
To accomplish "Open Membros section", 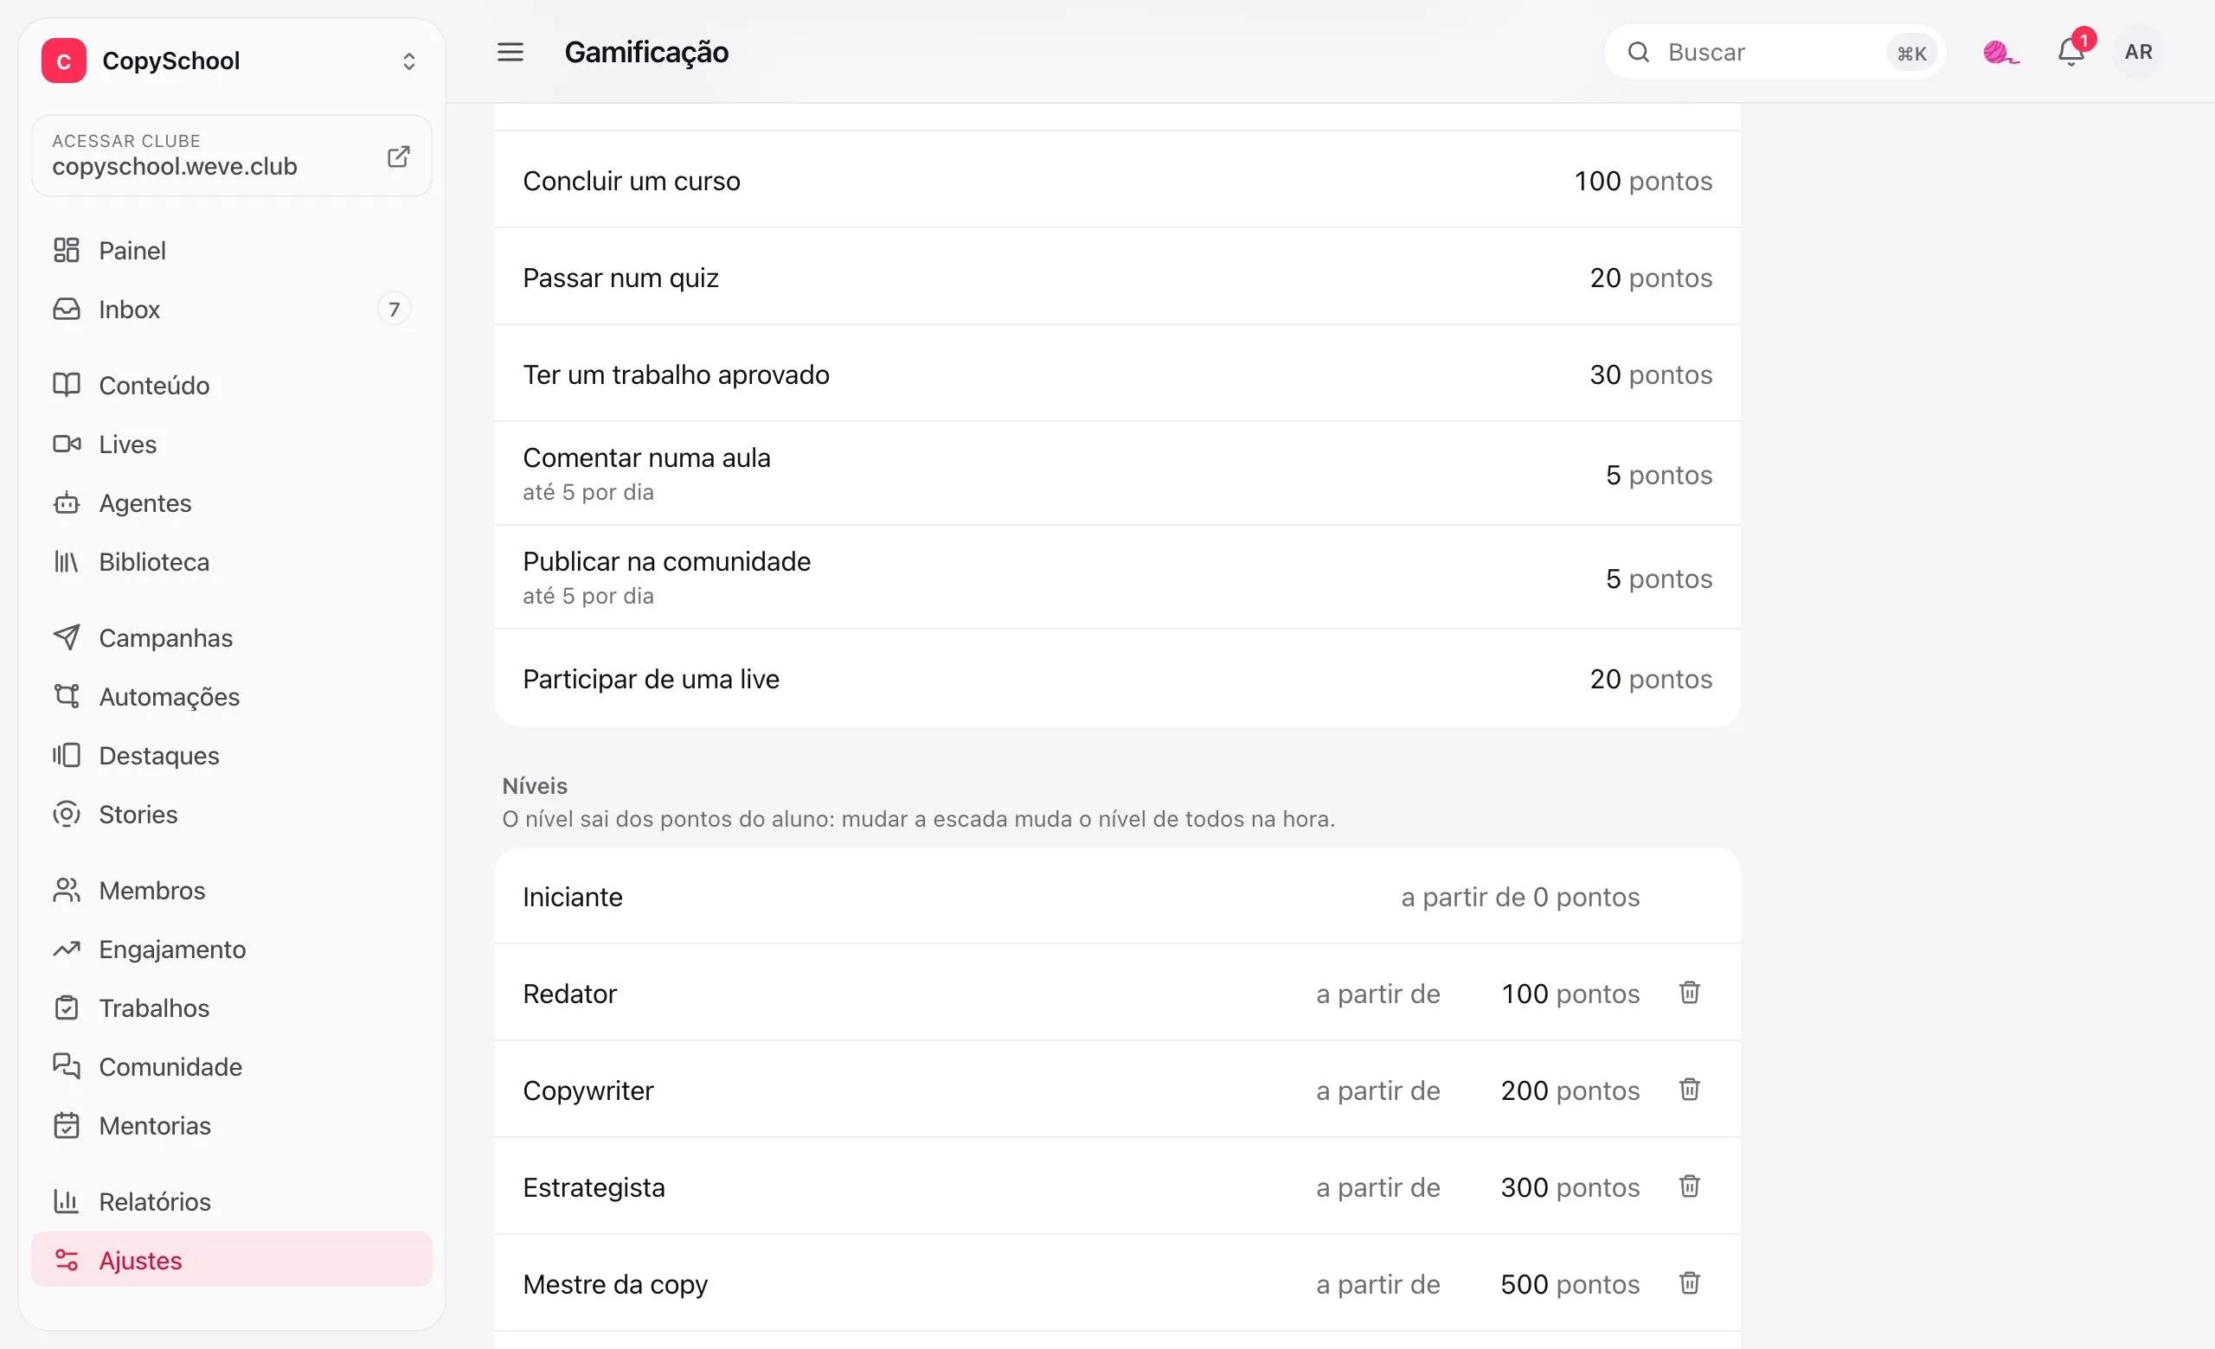I will tap(231, 890).
